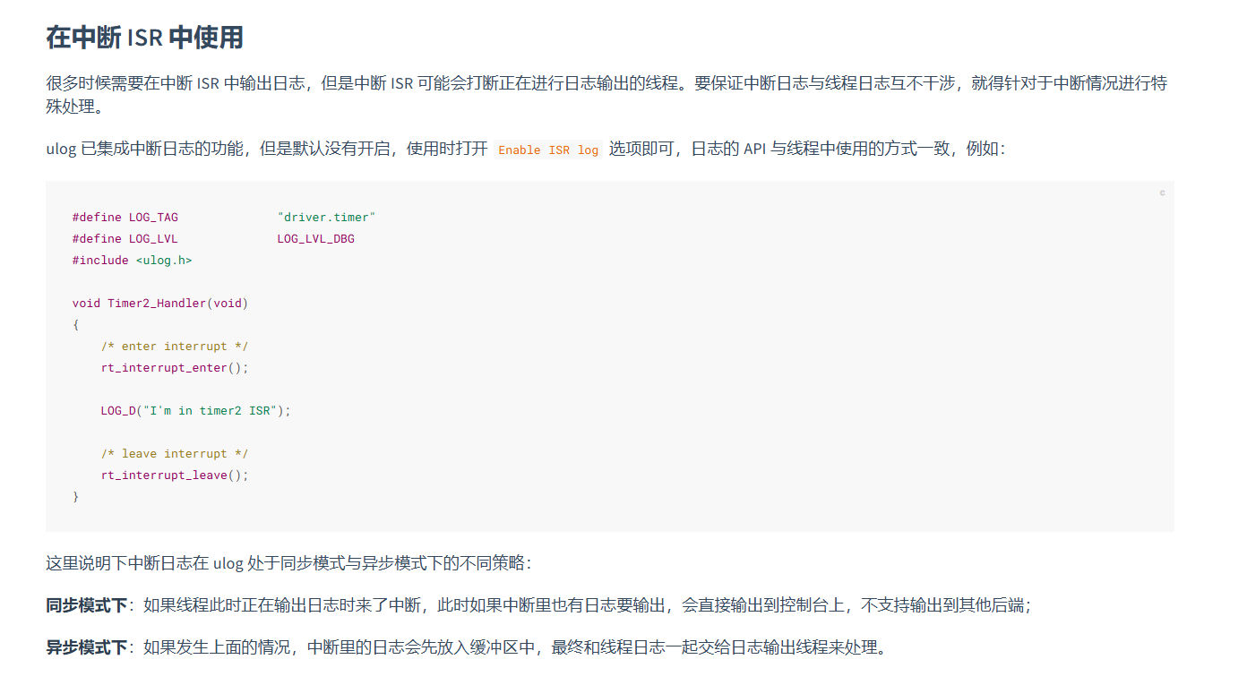The height and width of the screenshot is (685, 1247).
Task: Click the rt_interrupt_enter() call in code
Action: click(174, 368)
